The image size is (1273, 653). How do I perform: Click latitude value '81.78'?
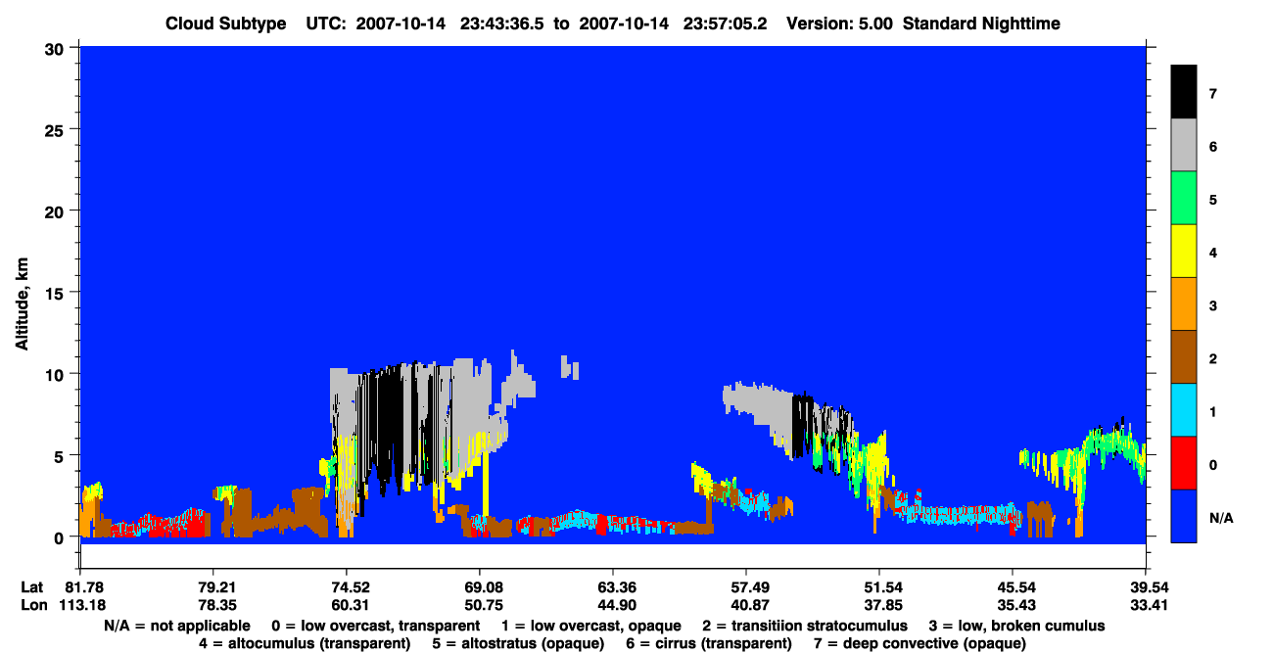click(x=84, y=587)
